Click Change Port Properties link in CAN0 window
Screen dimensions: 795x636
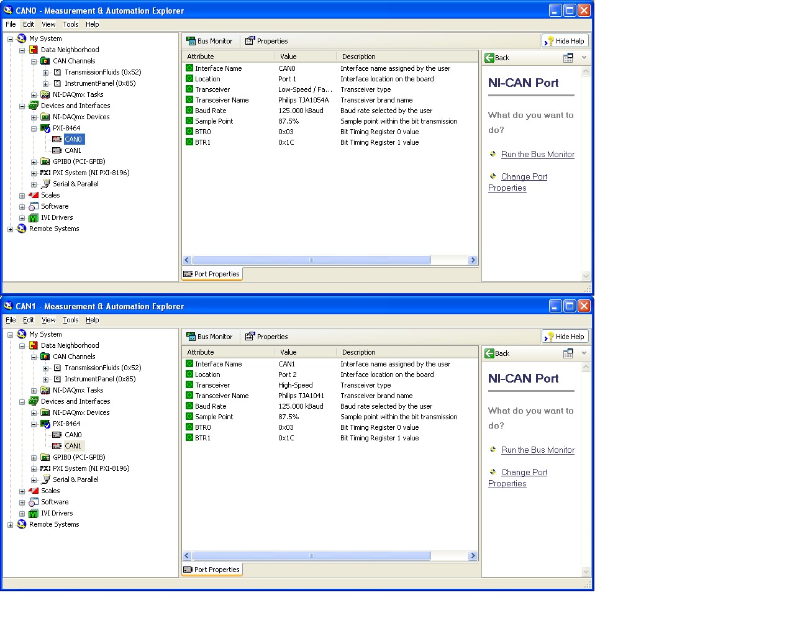518,182
